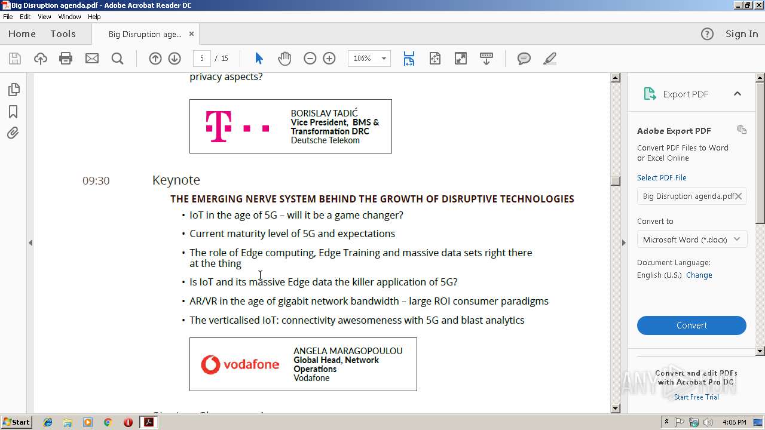Click the Convert button
The width and height of the screenshot is (765, 430).
point(691,325)
